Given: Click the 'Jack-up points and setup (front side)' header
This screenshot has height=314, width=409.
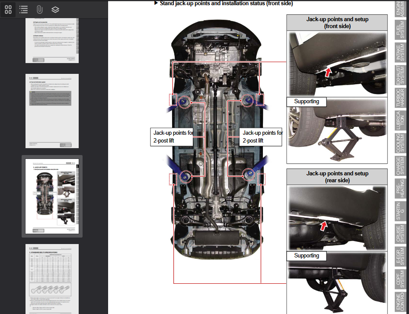Looking at the screenshot, I should point(337,22).
